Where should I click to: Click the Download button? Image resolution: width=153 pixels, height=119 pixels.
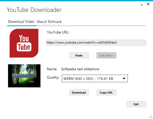tap(79, 93)
